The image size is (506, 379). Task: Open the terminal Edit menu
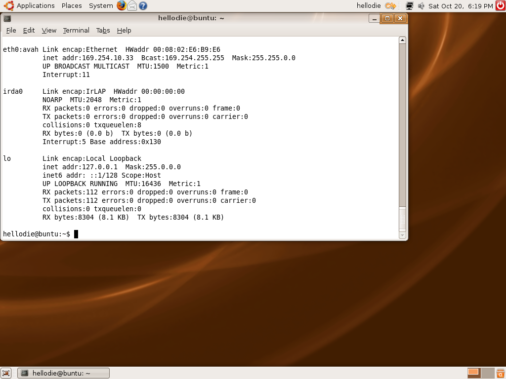(x=29, y=30)
